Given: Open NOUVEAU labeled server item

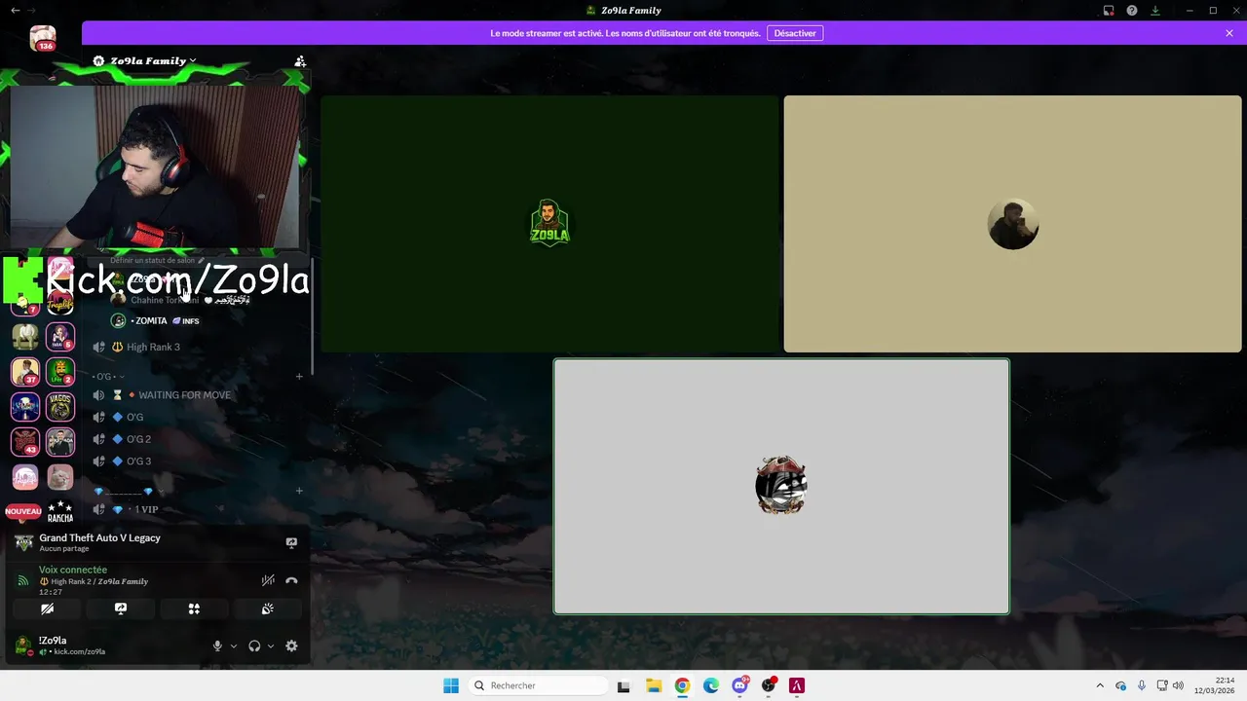Looking at the screenshot, I should click(24, 511).
